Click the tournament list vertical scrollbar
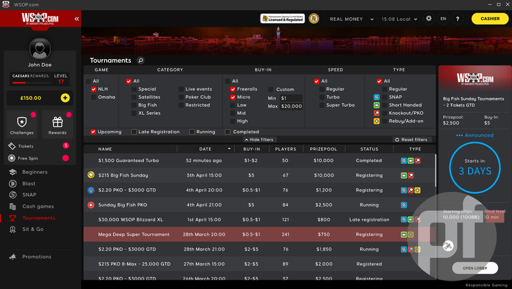 click(435, 170)
